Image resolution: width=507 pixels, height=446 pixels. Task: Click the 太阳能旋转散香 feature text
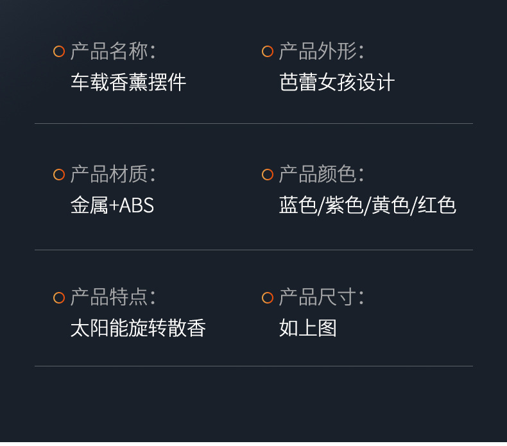pyautogui.click(x=138, y=329)
